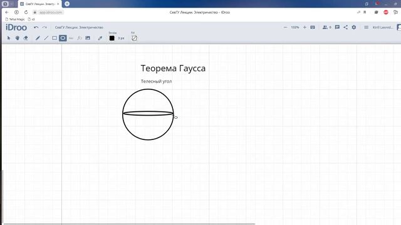Open the participants list icon
Image resolution: width=401 pixels, height=225 pixels.
pyautogui.click(x=325, y=27)
